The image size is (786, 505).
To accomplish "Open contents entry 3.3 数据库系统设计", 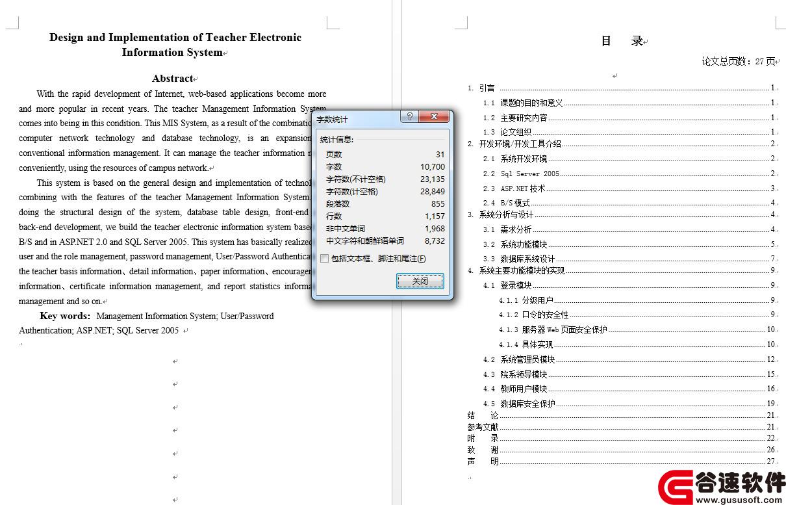I will point(629,259).
